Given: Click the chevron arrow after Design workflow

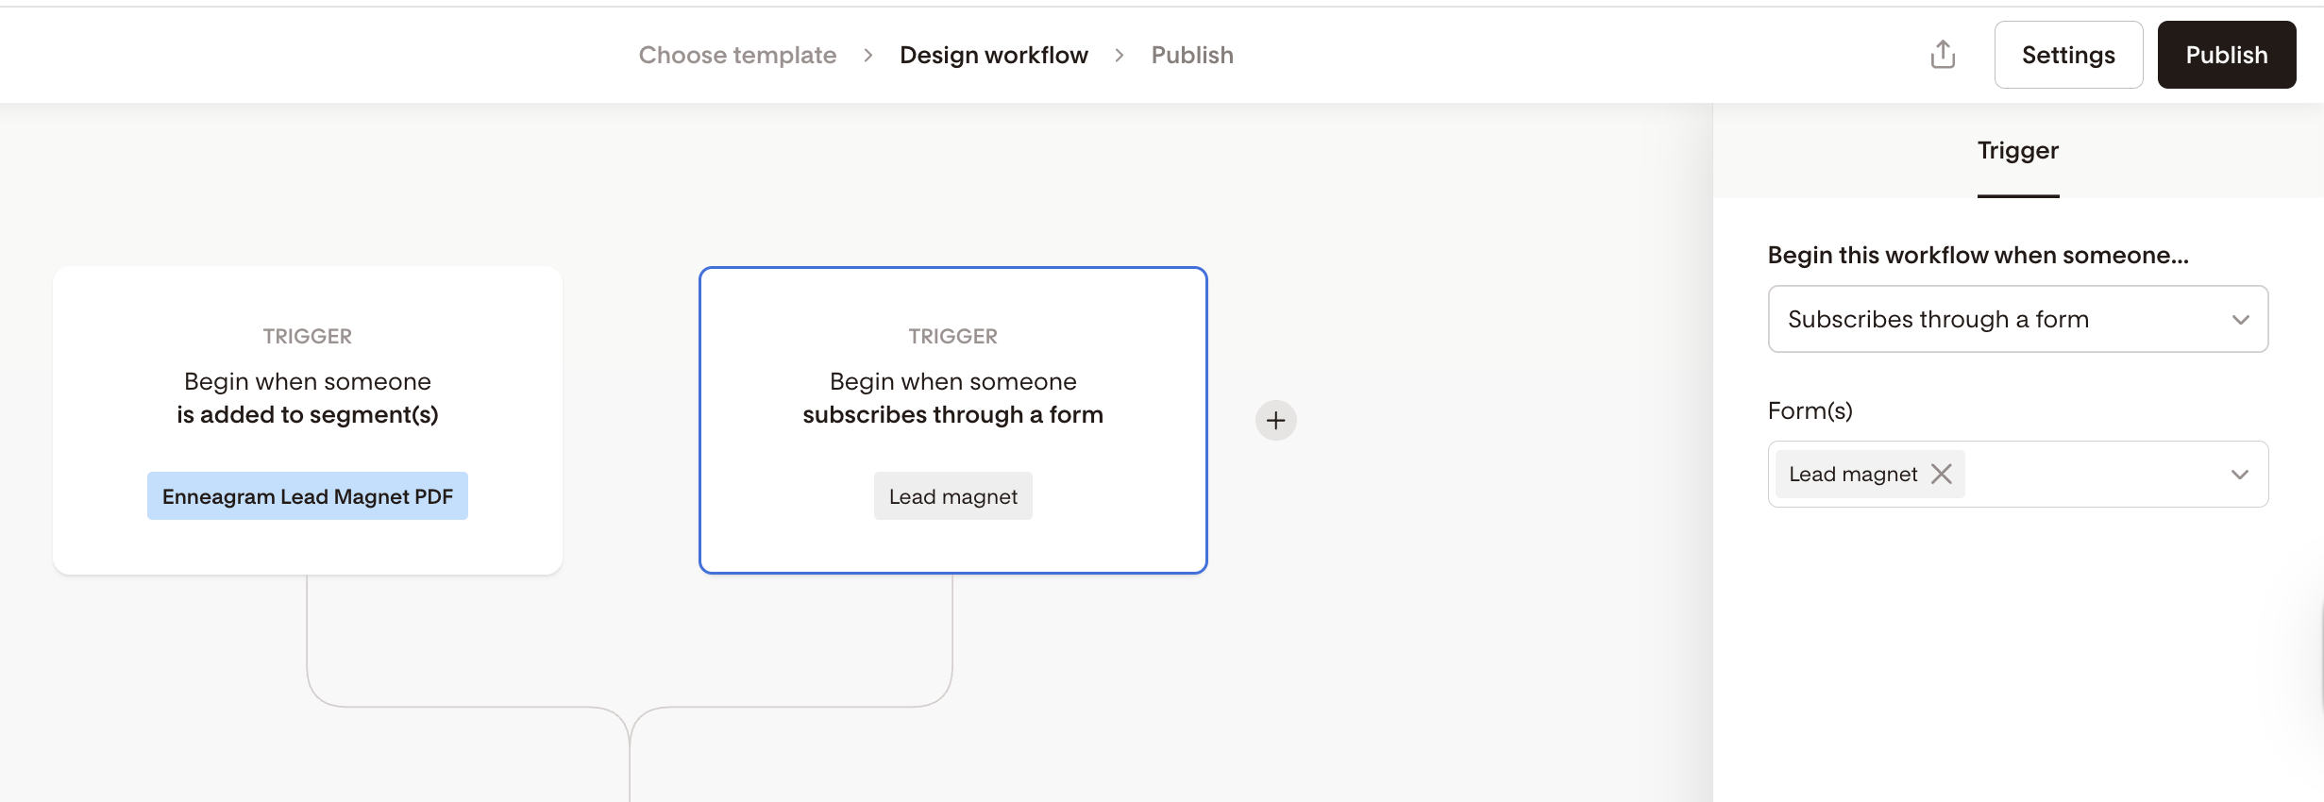Looking at the screenshot, I should [1119, 56].
